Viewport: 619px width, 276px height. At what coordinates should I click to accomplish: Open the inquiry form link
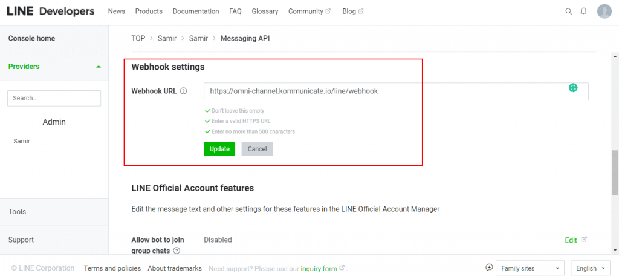click(x=319, y=269)
